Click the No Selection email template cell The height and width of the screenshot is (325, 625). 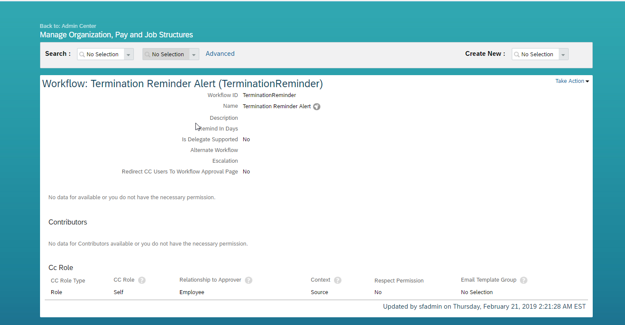pyautogui.click(x=477, y=292)
